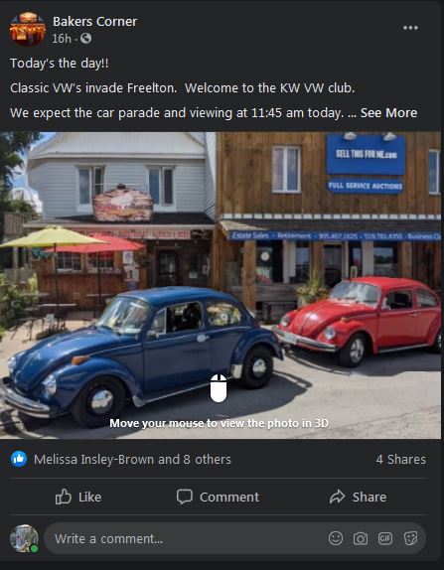Show the 4 Shares list
Screen dimensions: 444x570
(400, 460)
